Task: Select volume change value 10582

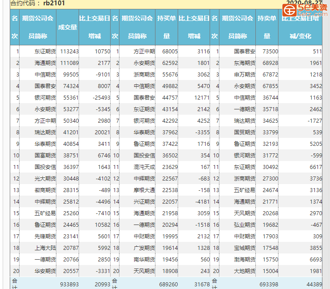Action: (103, 225)
